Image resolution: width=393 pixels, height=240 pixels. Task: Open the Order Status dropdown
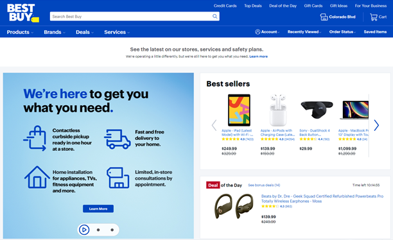(342, 32)
